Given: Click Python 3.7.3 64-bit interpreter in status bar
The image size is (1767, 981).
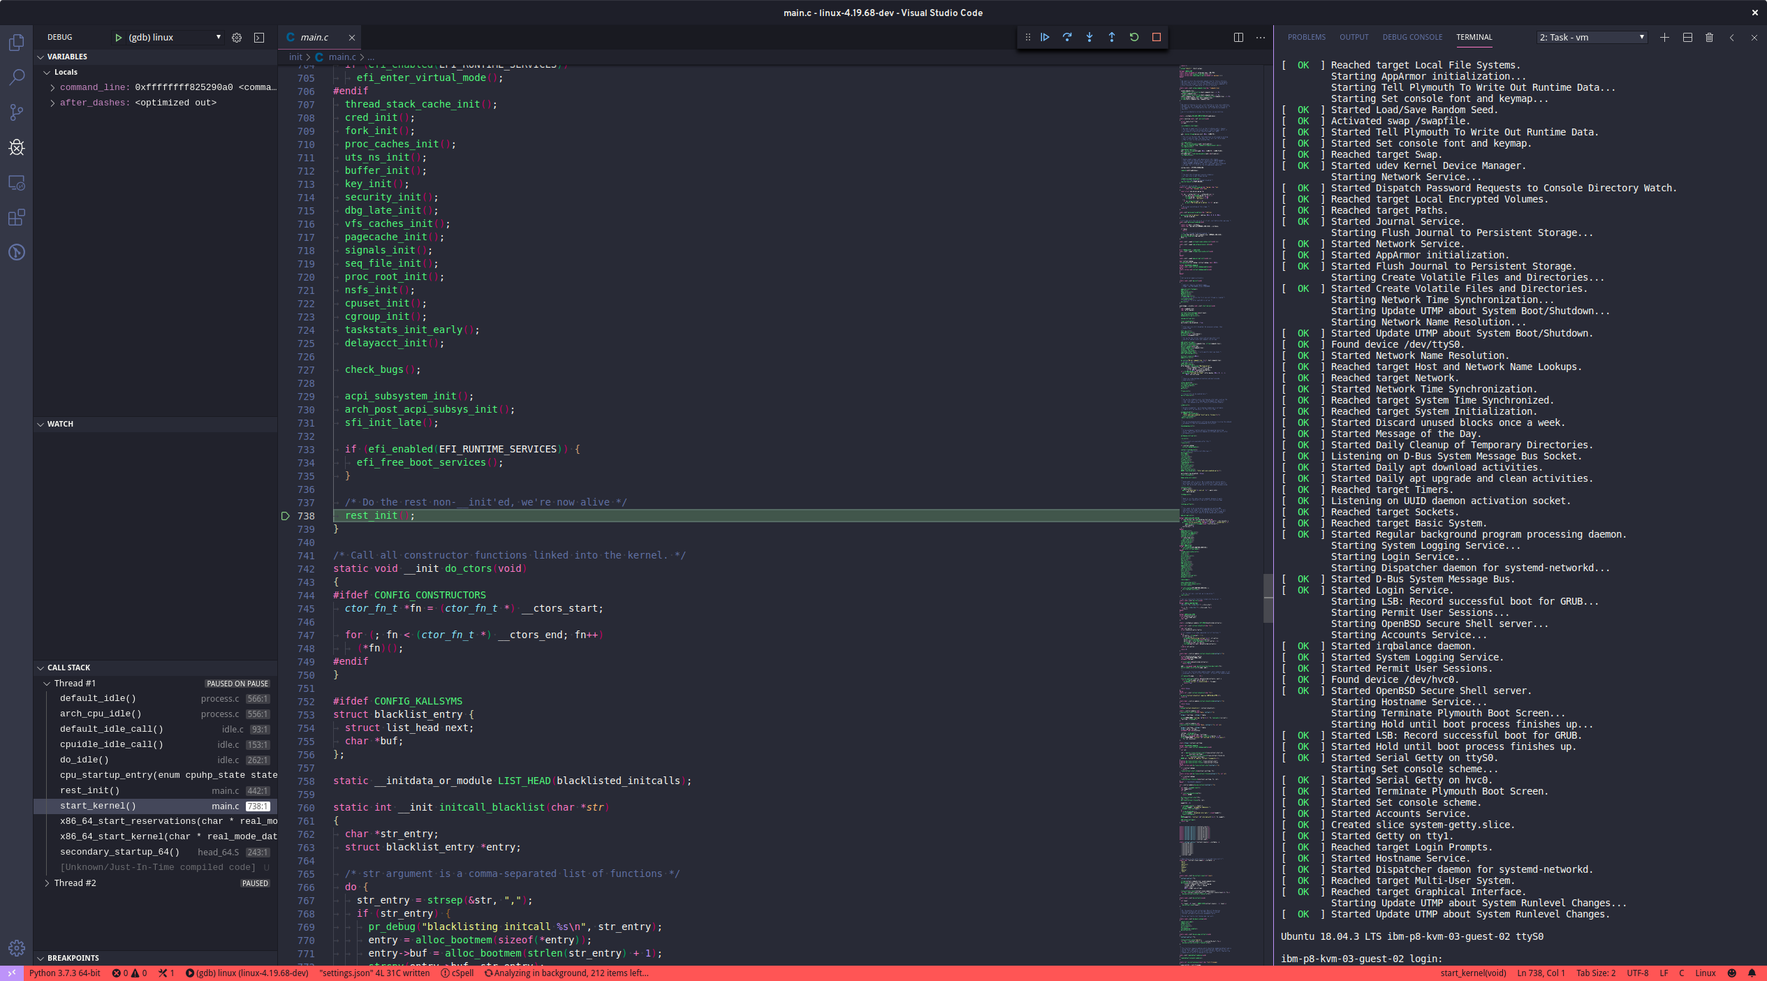Looking at the screenshot, I should [x=65, y=973].
